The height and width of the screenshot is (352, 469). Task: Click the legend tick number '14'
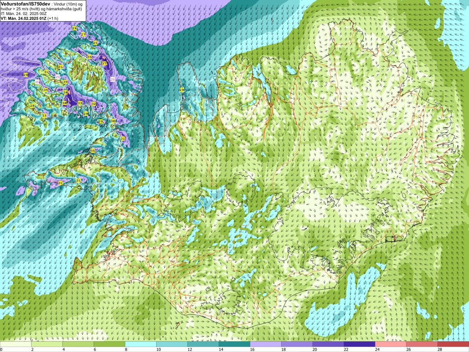(221, 349)
